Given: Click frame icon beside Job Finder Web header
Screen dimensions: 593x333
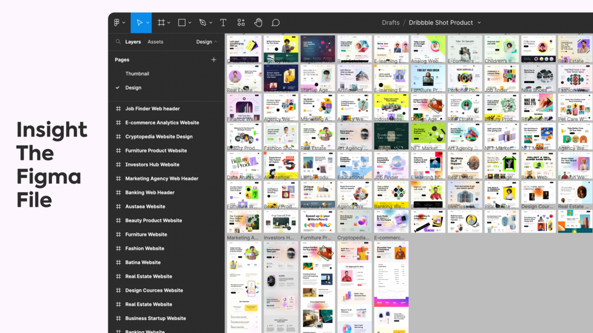Looking at the screenshot, I should click(x=119, y=108).
